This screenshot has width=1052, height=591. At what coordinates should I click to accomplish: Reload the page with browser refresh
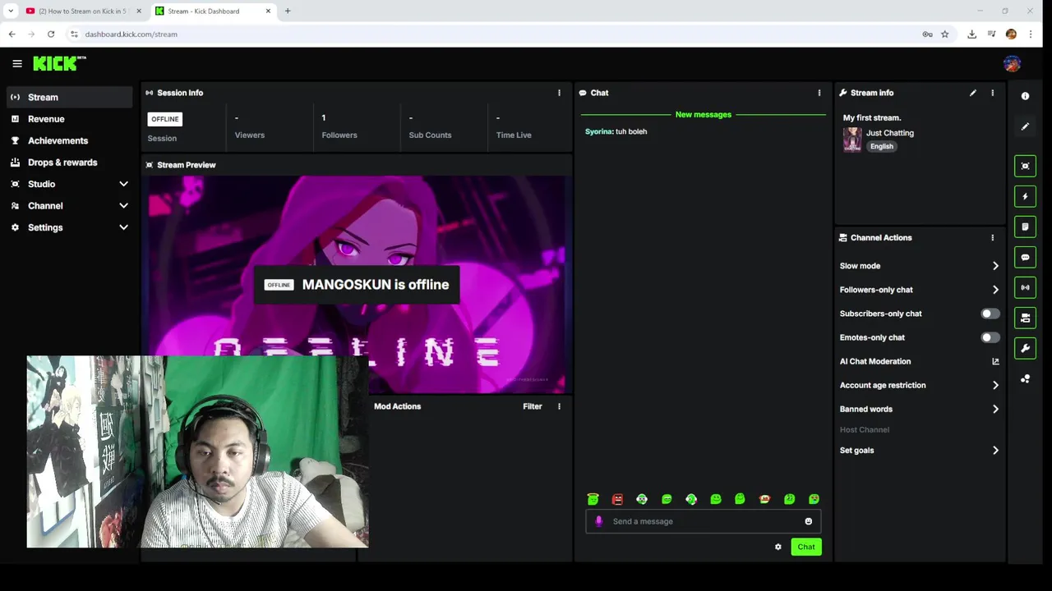tap(51, 34)
